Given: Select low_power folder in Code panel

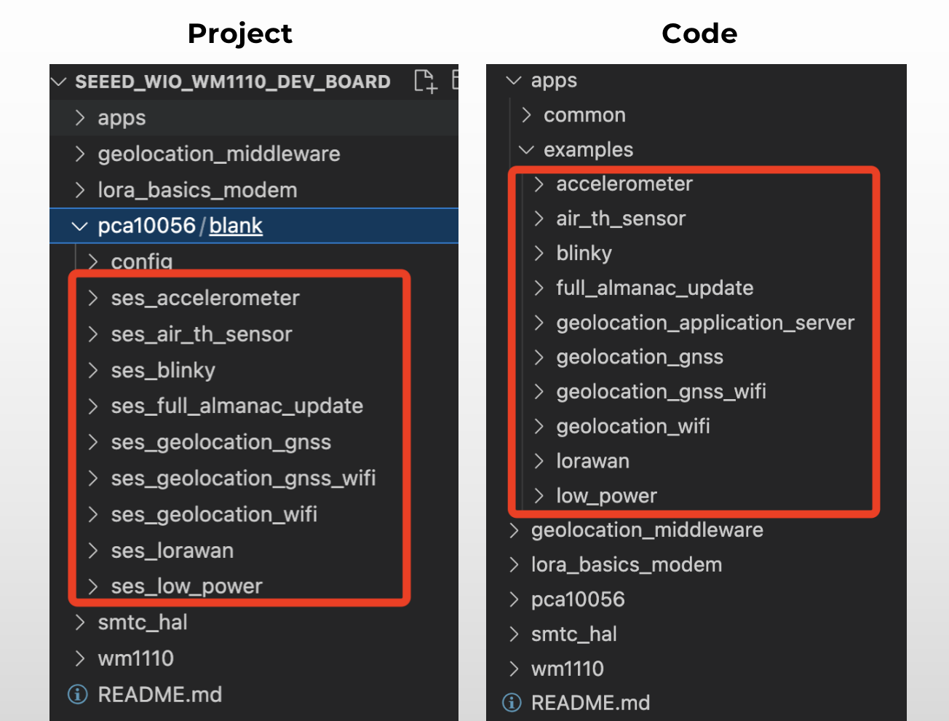Looking at the screenshot, I should click(x=606, y=496).
